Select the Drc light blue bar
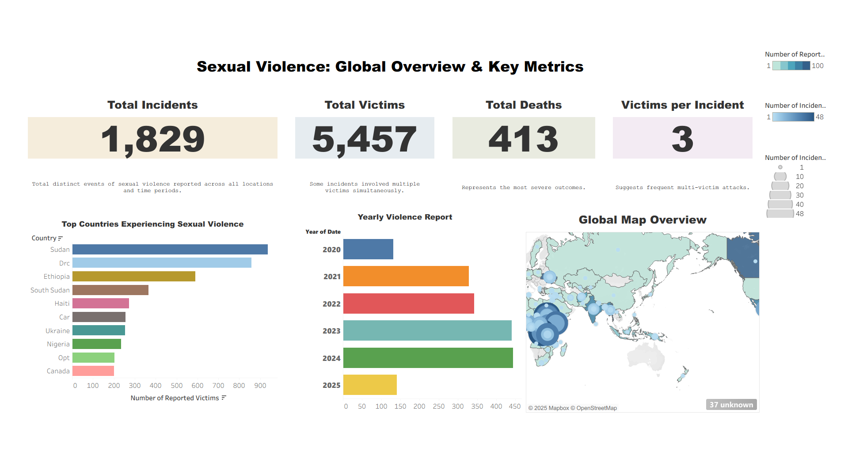Screen dimensions: 844x459 162,263
